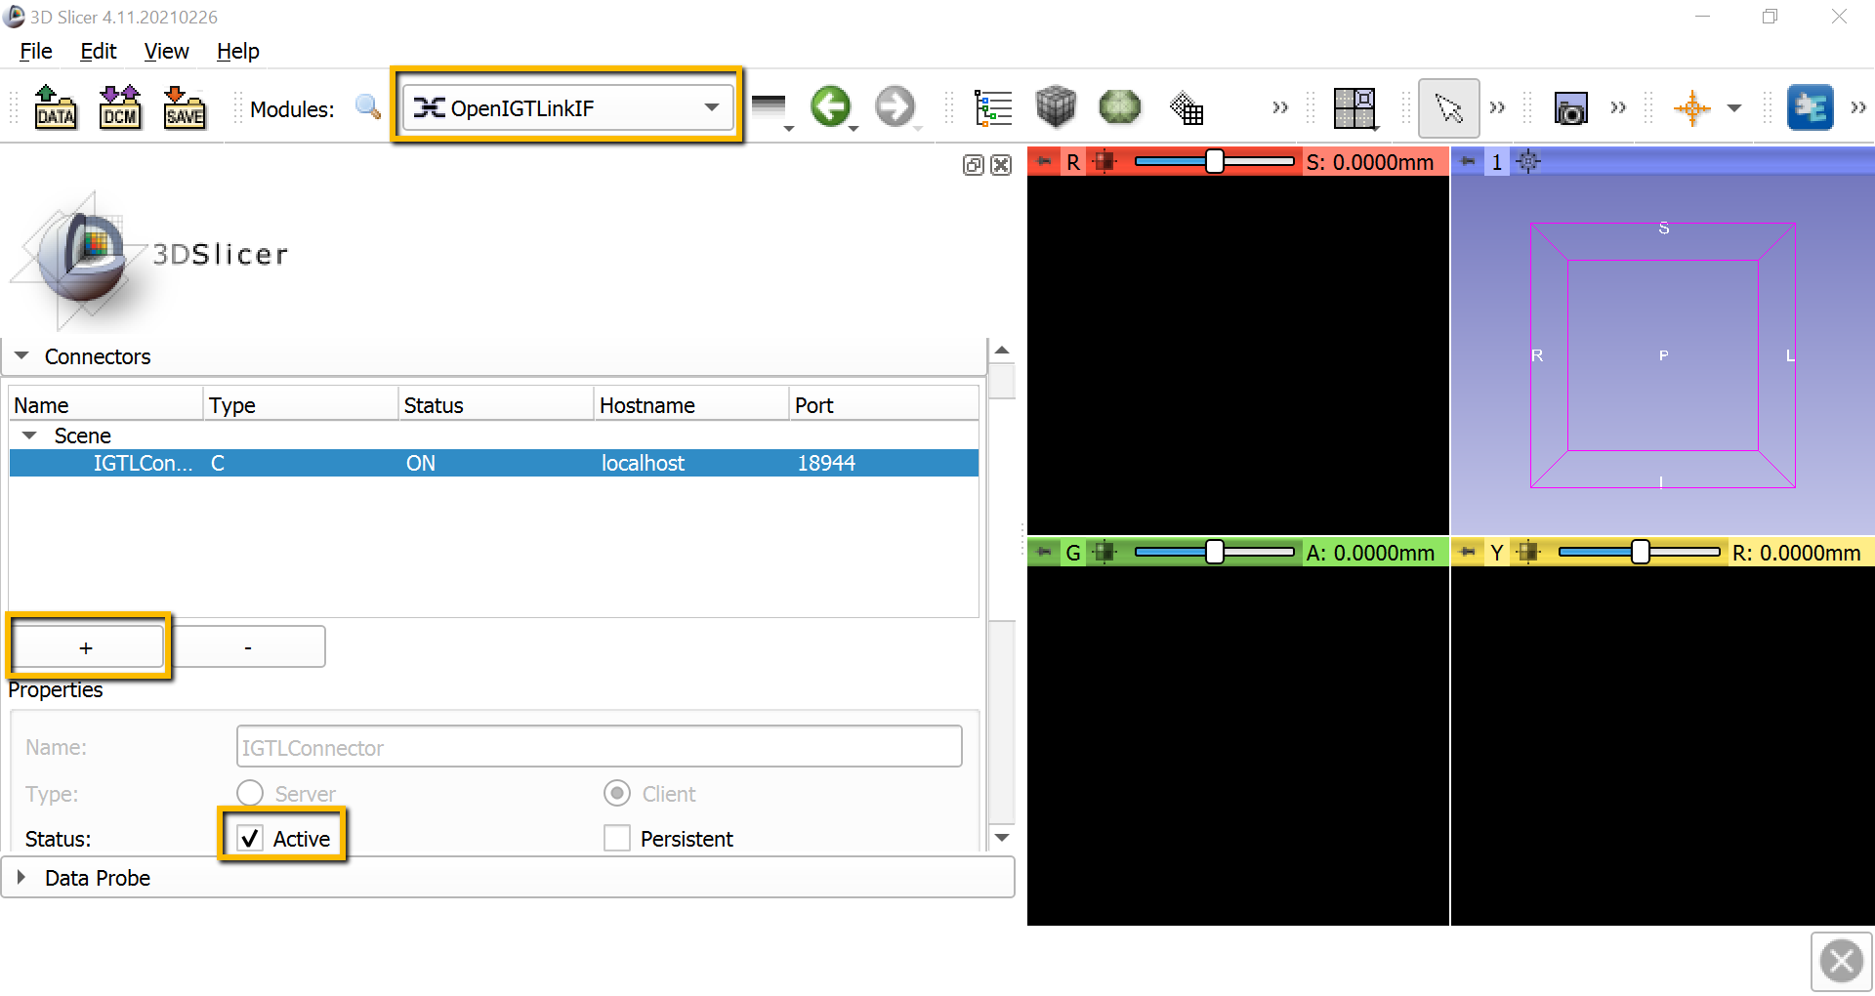
Task: Expand hidden toolbar chevron after camera icon
Action: [1618, 107]
